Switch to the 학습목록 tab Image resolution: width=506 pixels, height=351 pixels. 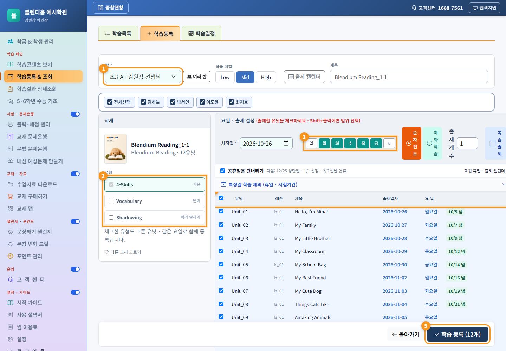tap(118, 33)
